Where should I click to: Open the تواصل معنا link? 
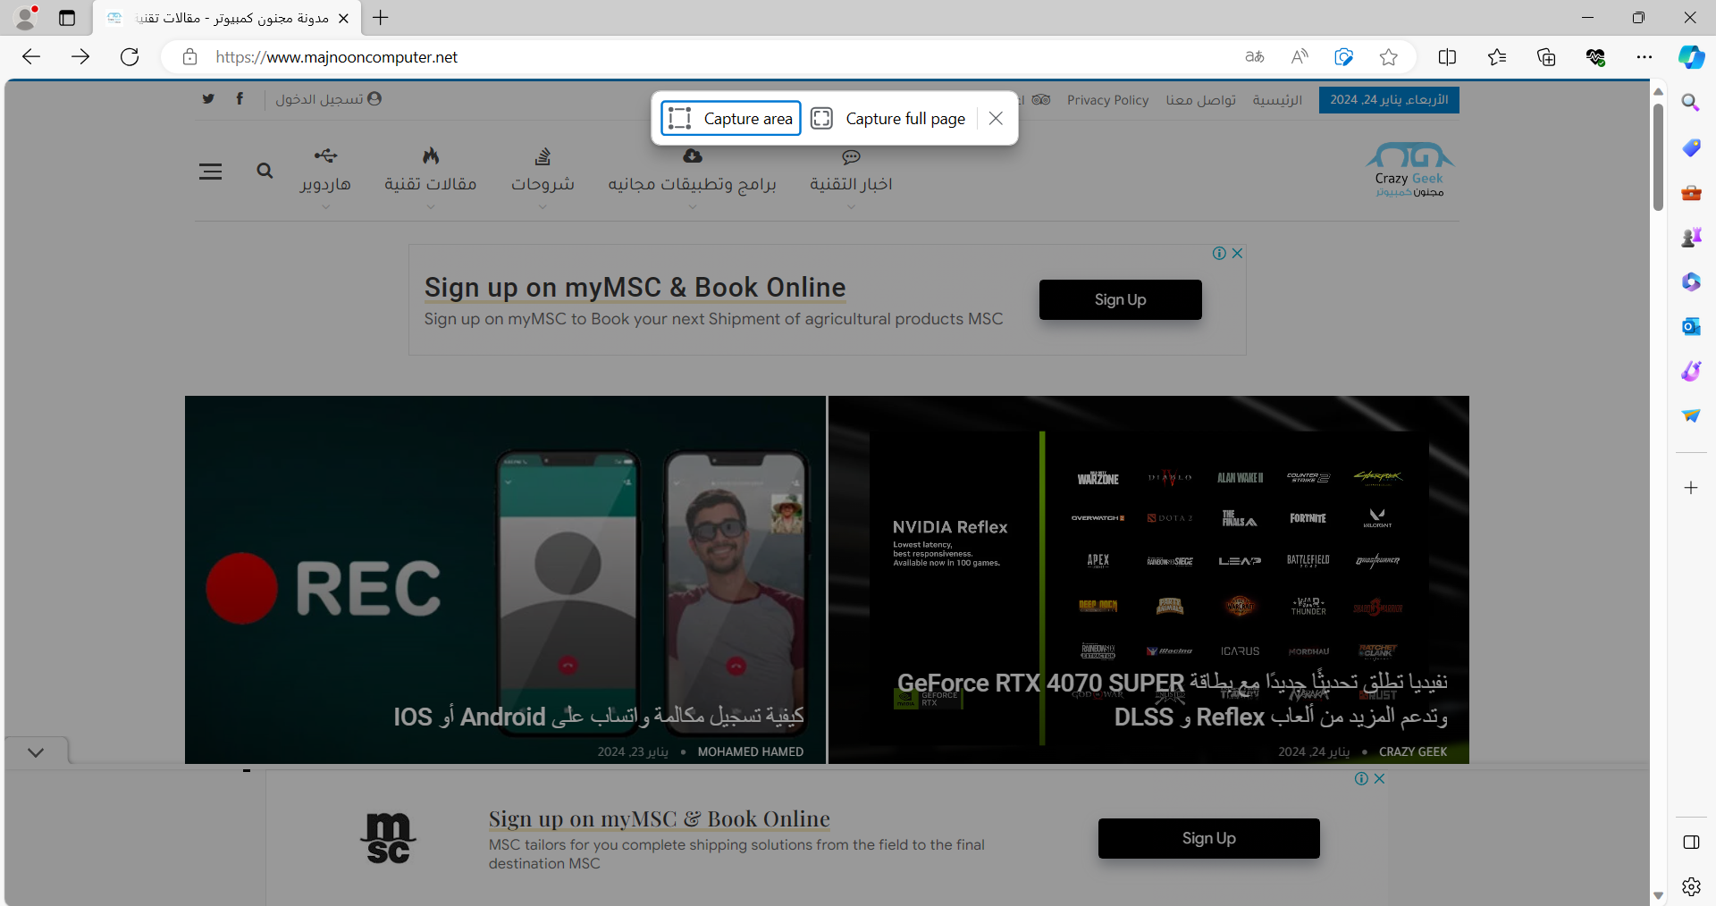pos(1200,100)
